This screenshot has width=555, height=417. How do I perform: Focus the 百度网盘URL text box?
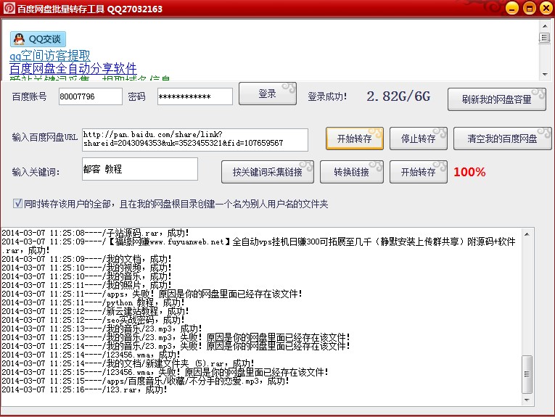(x=195, y=140)
